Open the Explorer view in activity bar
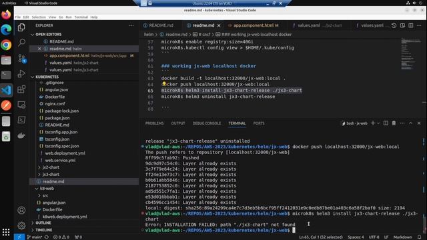 (21, 27)
